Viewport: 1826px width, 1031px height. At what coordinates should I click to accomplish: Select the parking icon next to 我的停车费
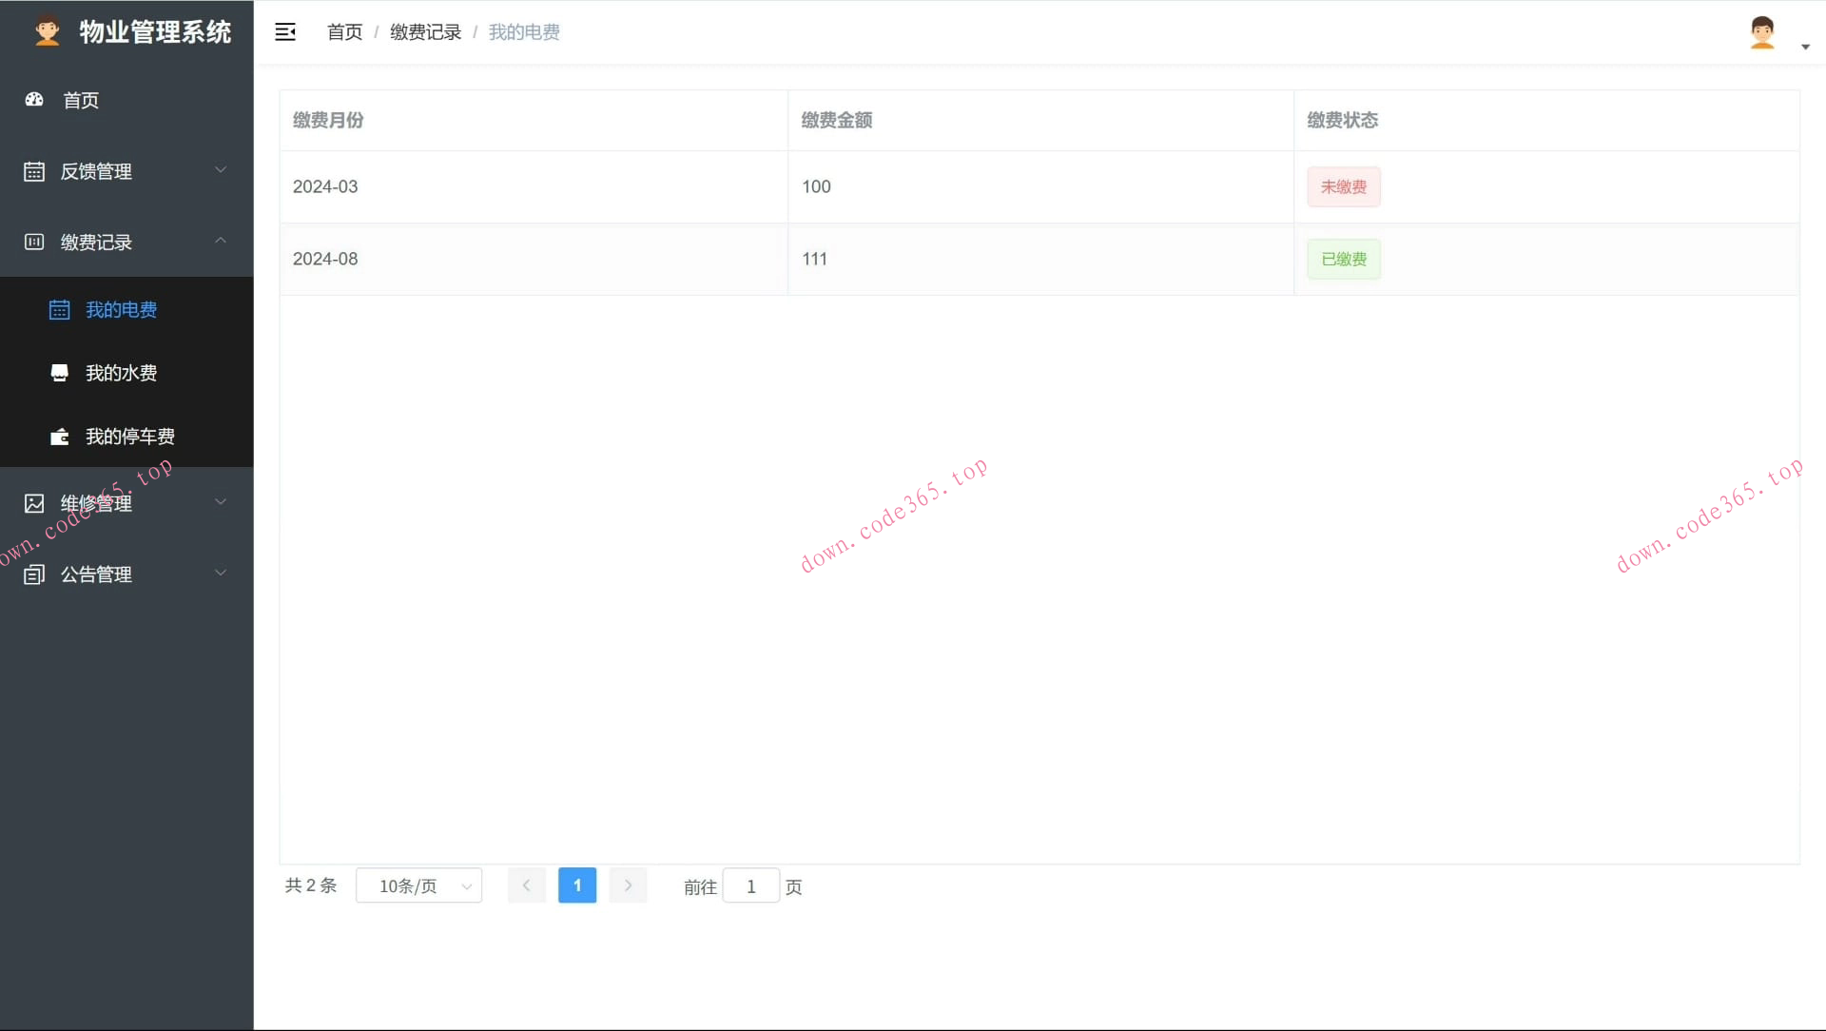[59, 437]
